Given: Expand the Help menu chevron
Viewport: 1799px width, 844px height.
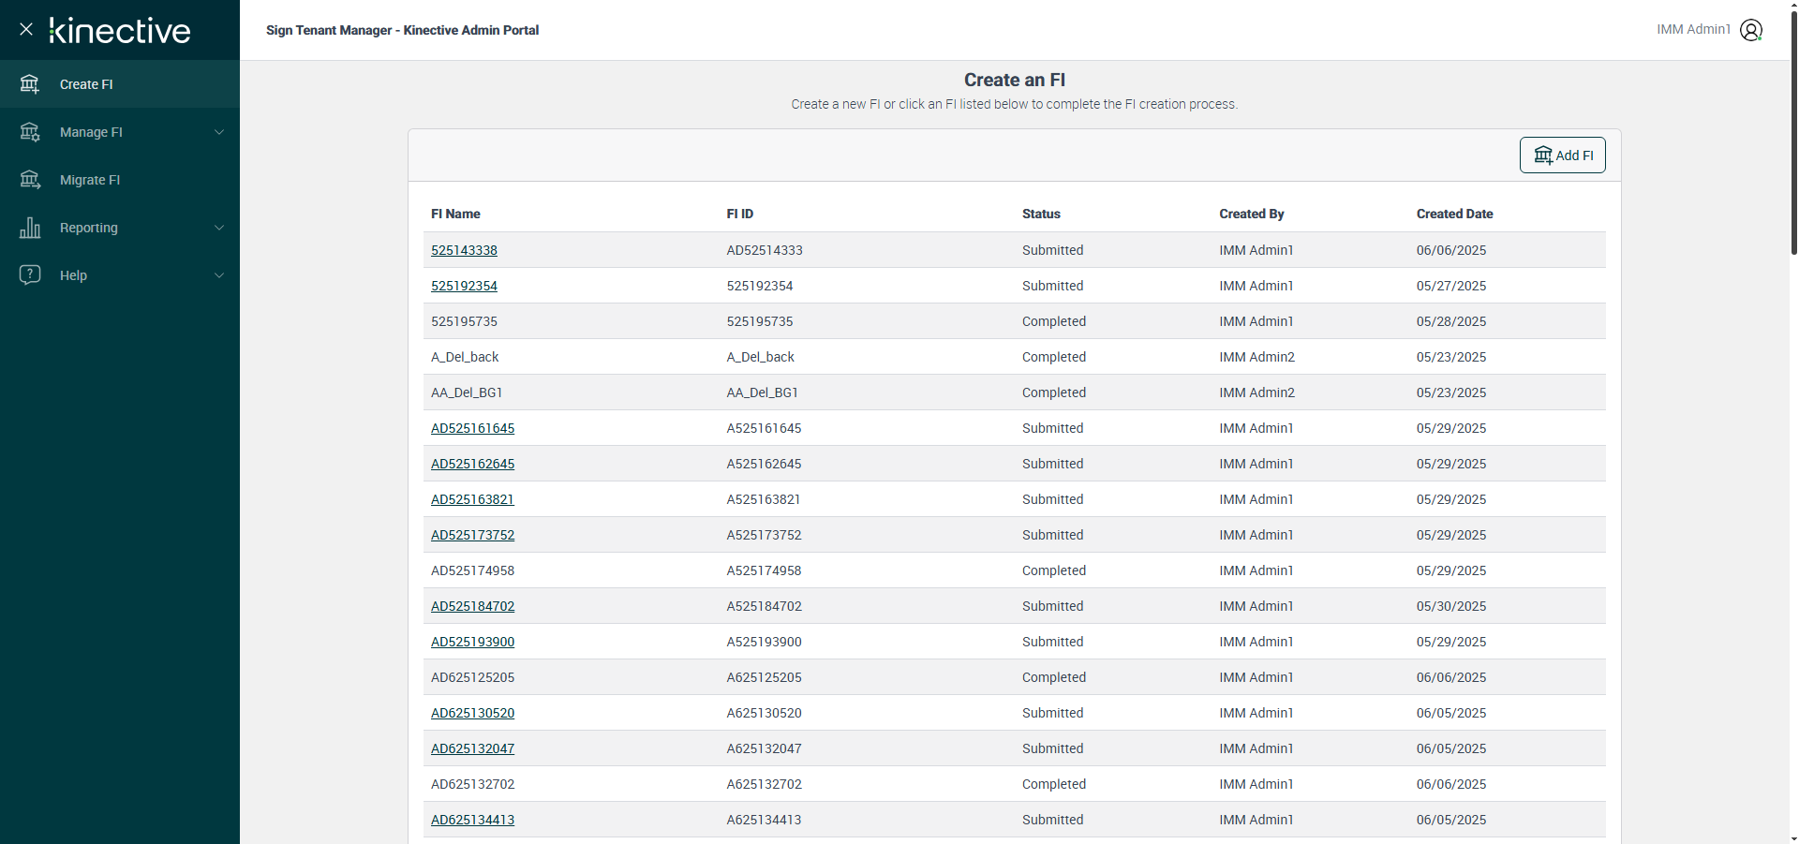Looking at the screenshot, I should 219,275.
